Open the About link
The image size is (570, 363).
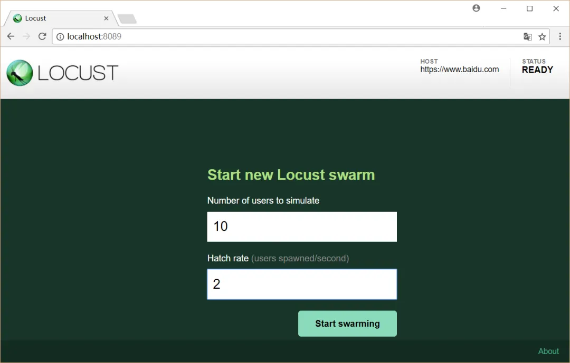point(548,351)
